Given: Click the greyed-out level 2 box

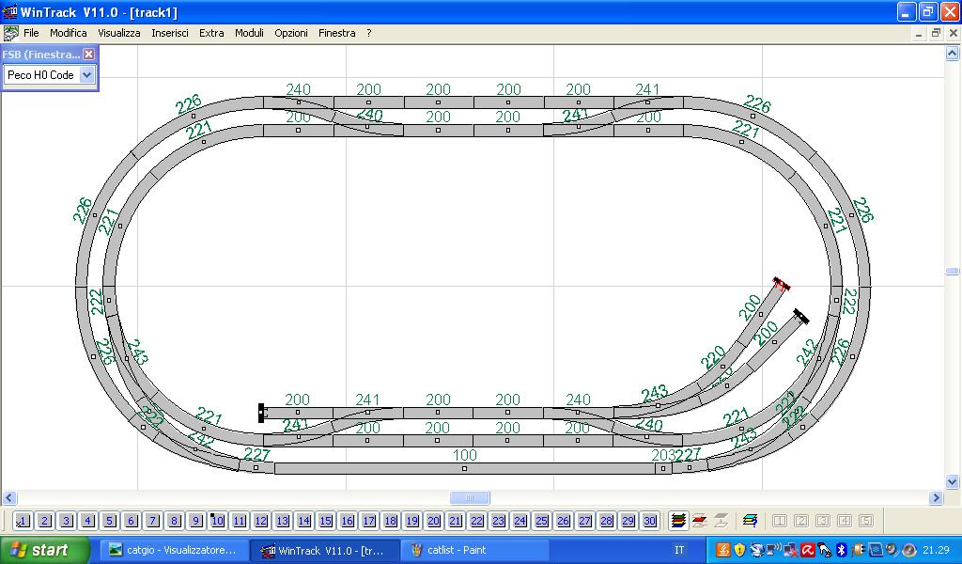Looking at the screenshot, I should [800, 521].
